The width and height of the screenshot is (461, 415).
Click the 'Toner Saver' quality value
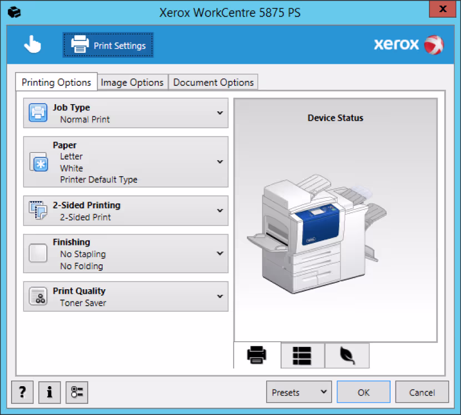coord(83,303)
